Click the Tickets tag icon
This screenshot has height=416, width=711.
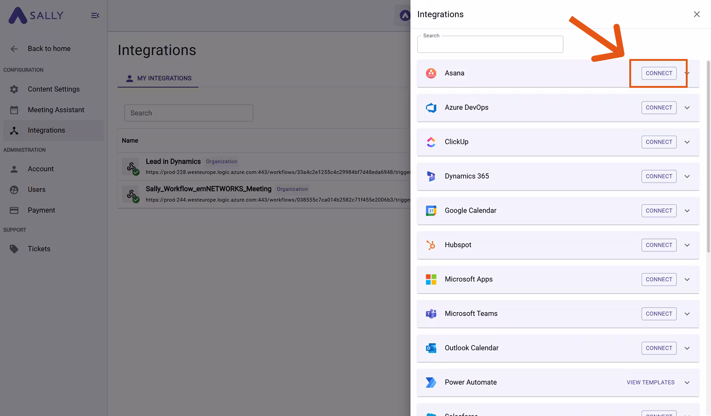coord(14,249)
